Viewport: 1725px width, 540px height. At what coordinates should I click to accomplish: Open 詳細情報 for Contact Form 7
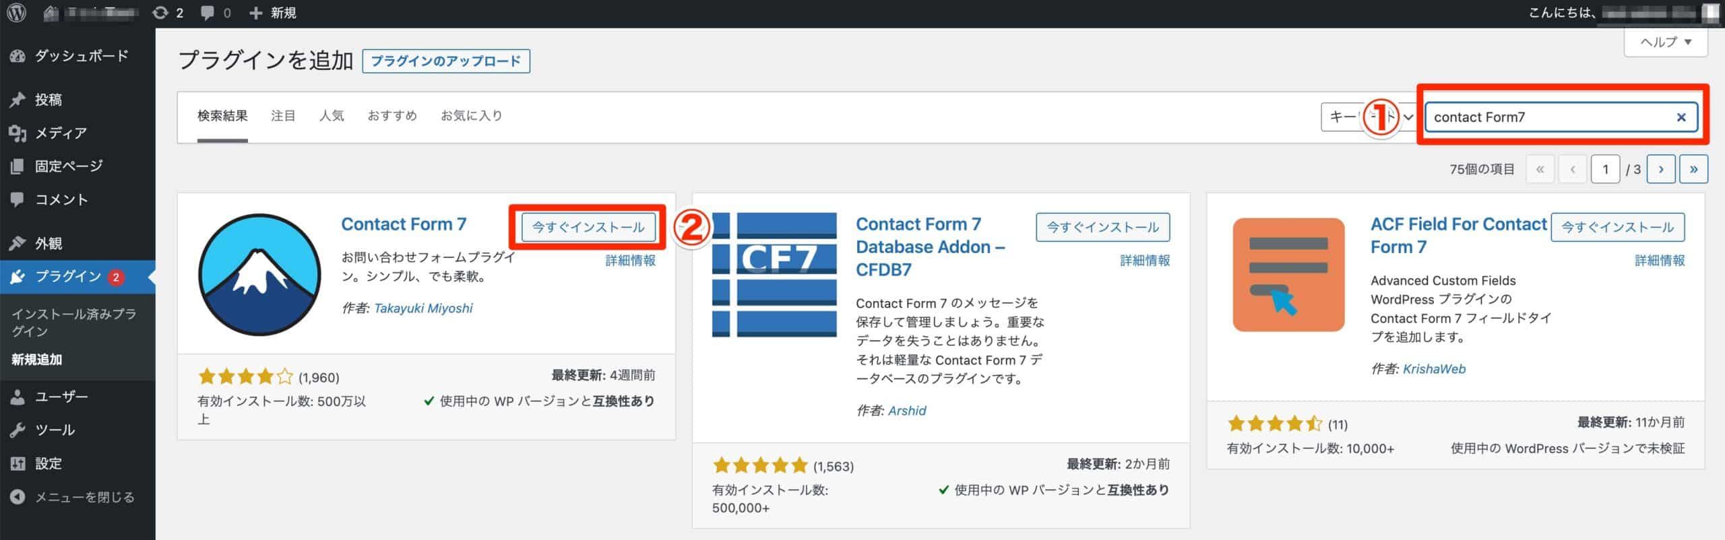pos(630,261)
